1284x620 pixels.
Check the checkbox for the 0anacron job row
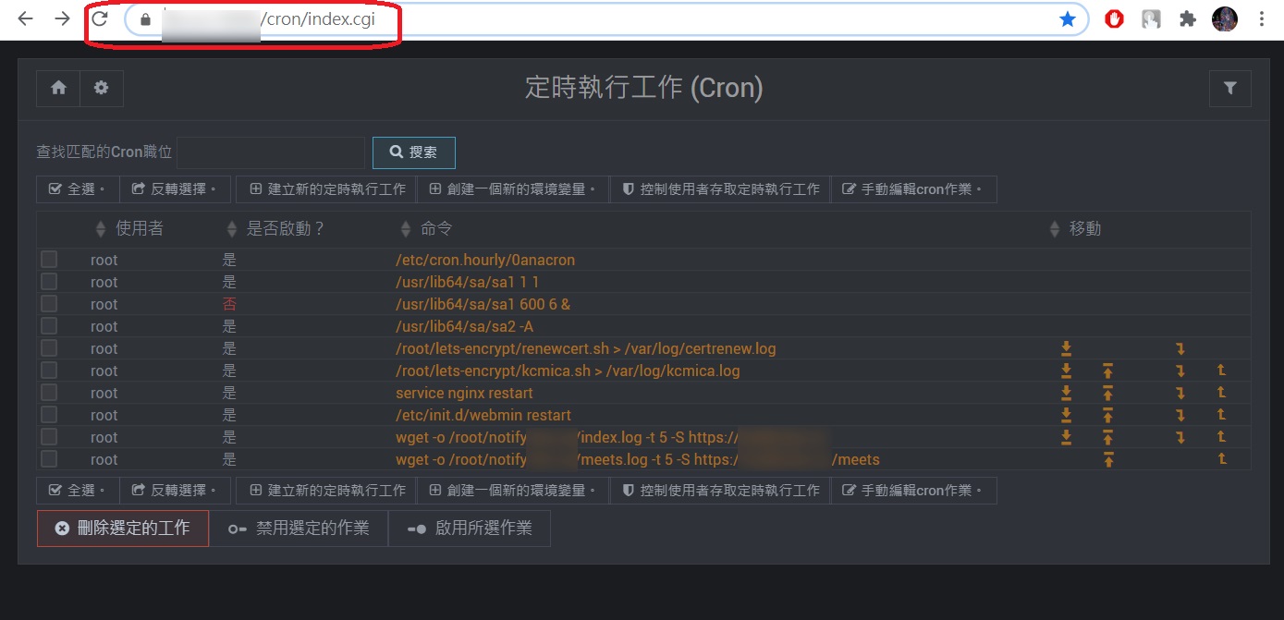click(49, 260)
